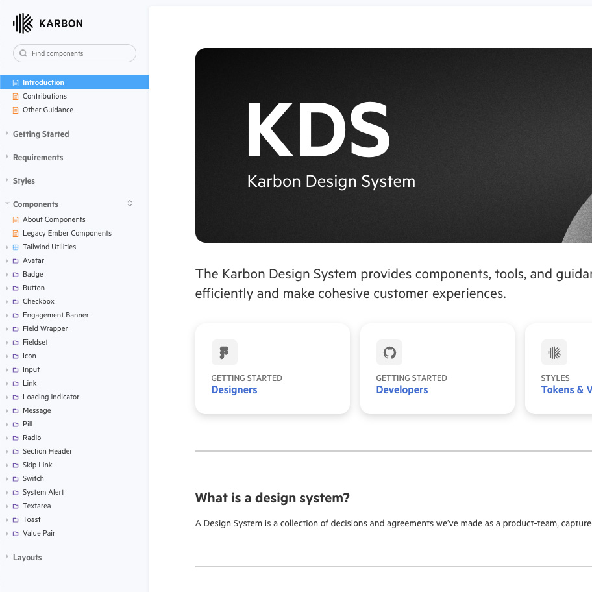Expand the Getting Started section
Viewport: 592px width, 592px height.
40,134
